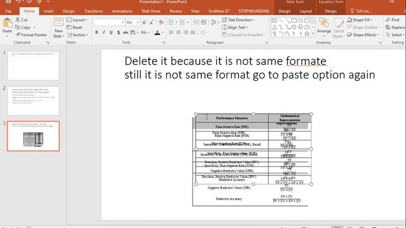This screenshot has height=228, width=406.
Task: Open the EndNote X7 tab
Action: (x=219, y=11)
